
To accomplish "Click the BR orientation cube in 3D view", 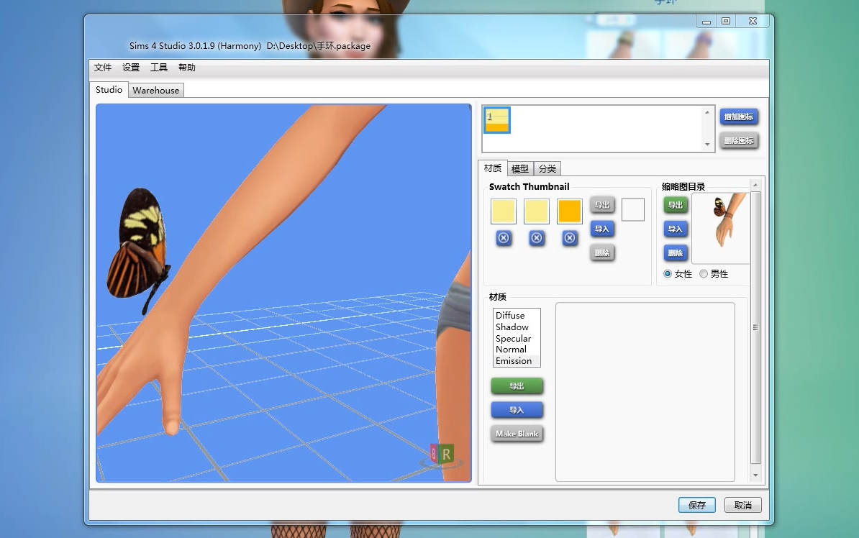I will pos(442,454).
